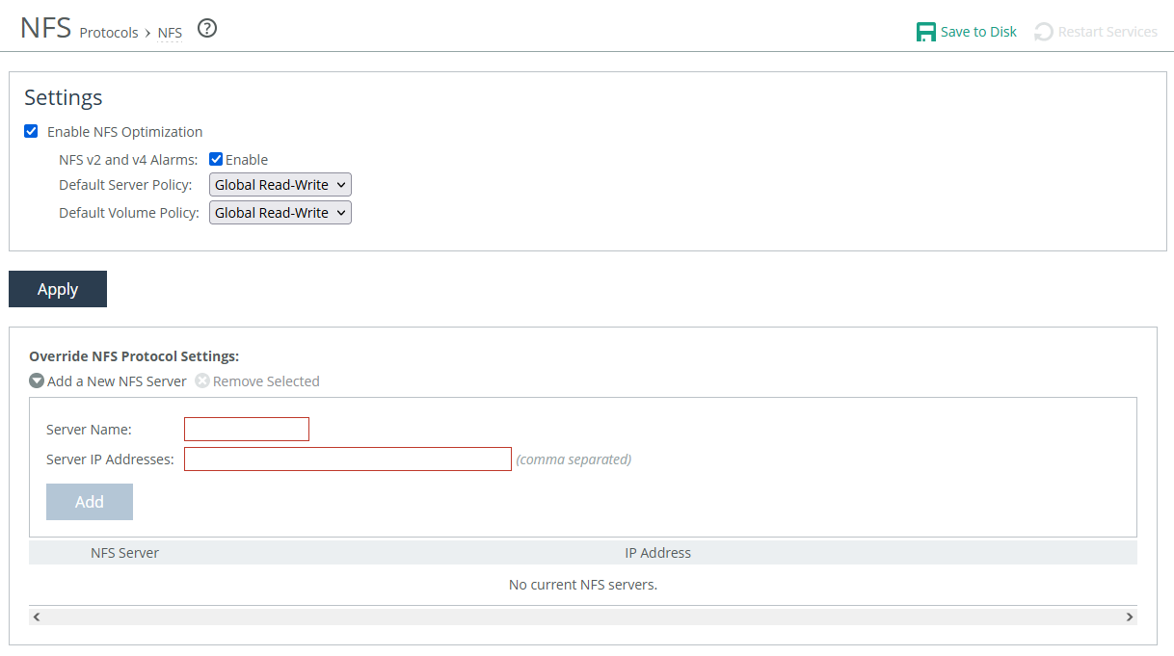Click the Save to Disk floppy icon
Screen dimensions: 1174x656
point(925,32)
